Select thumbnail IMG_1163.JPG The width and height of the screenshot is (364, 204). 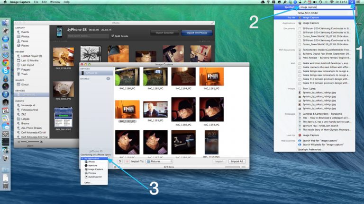[x=155, y=110]
